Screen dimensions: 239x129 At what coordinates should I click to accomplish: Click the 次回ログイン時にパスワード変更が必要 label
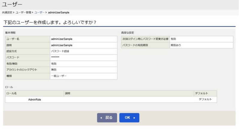146,39
